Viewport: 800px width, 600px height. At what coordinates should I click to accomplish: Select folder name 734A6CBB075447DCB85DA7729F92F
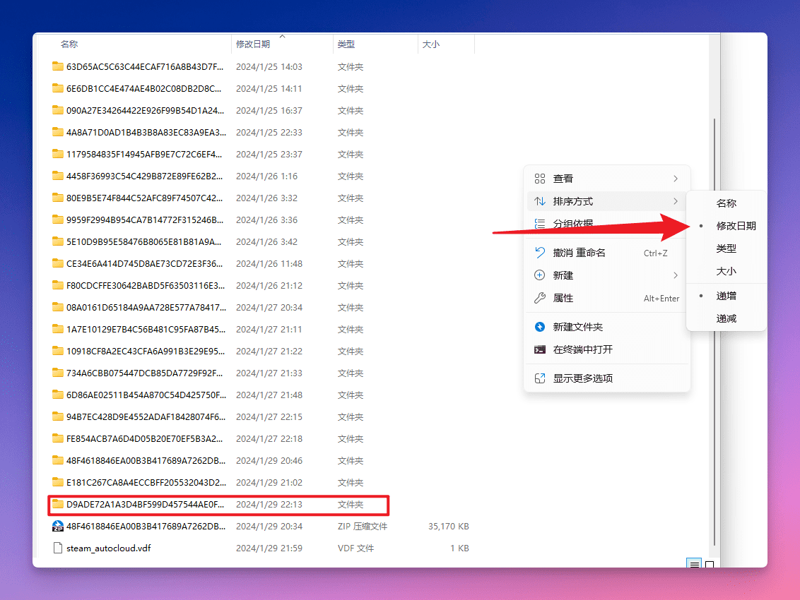(x=144, y=373)
